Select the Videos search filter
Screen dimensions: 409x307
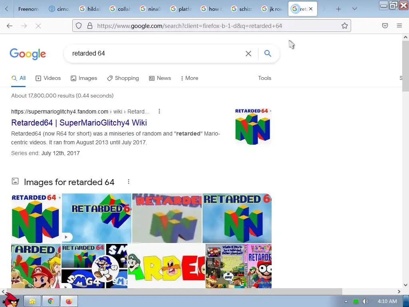(48, 78)
